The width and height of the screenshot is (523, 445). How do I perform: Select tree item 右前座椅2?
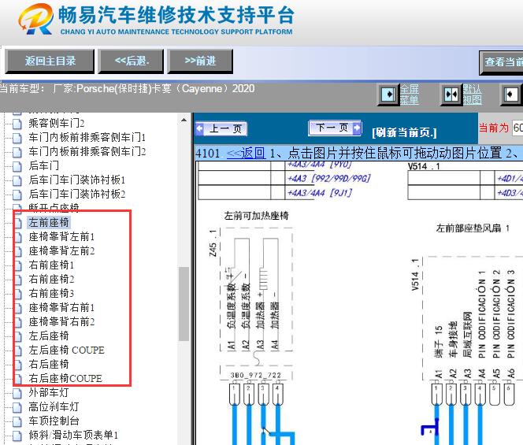51,279
